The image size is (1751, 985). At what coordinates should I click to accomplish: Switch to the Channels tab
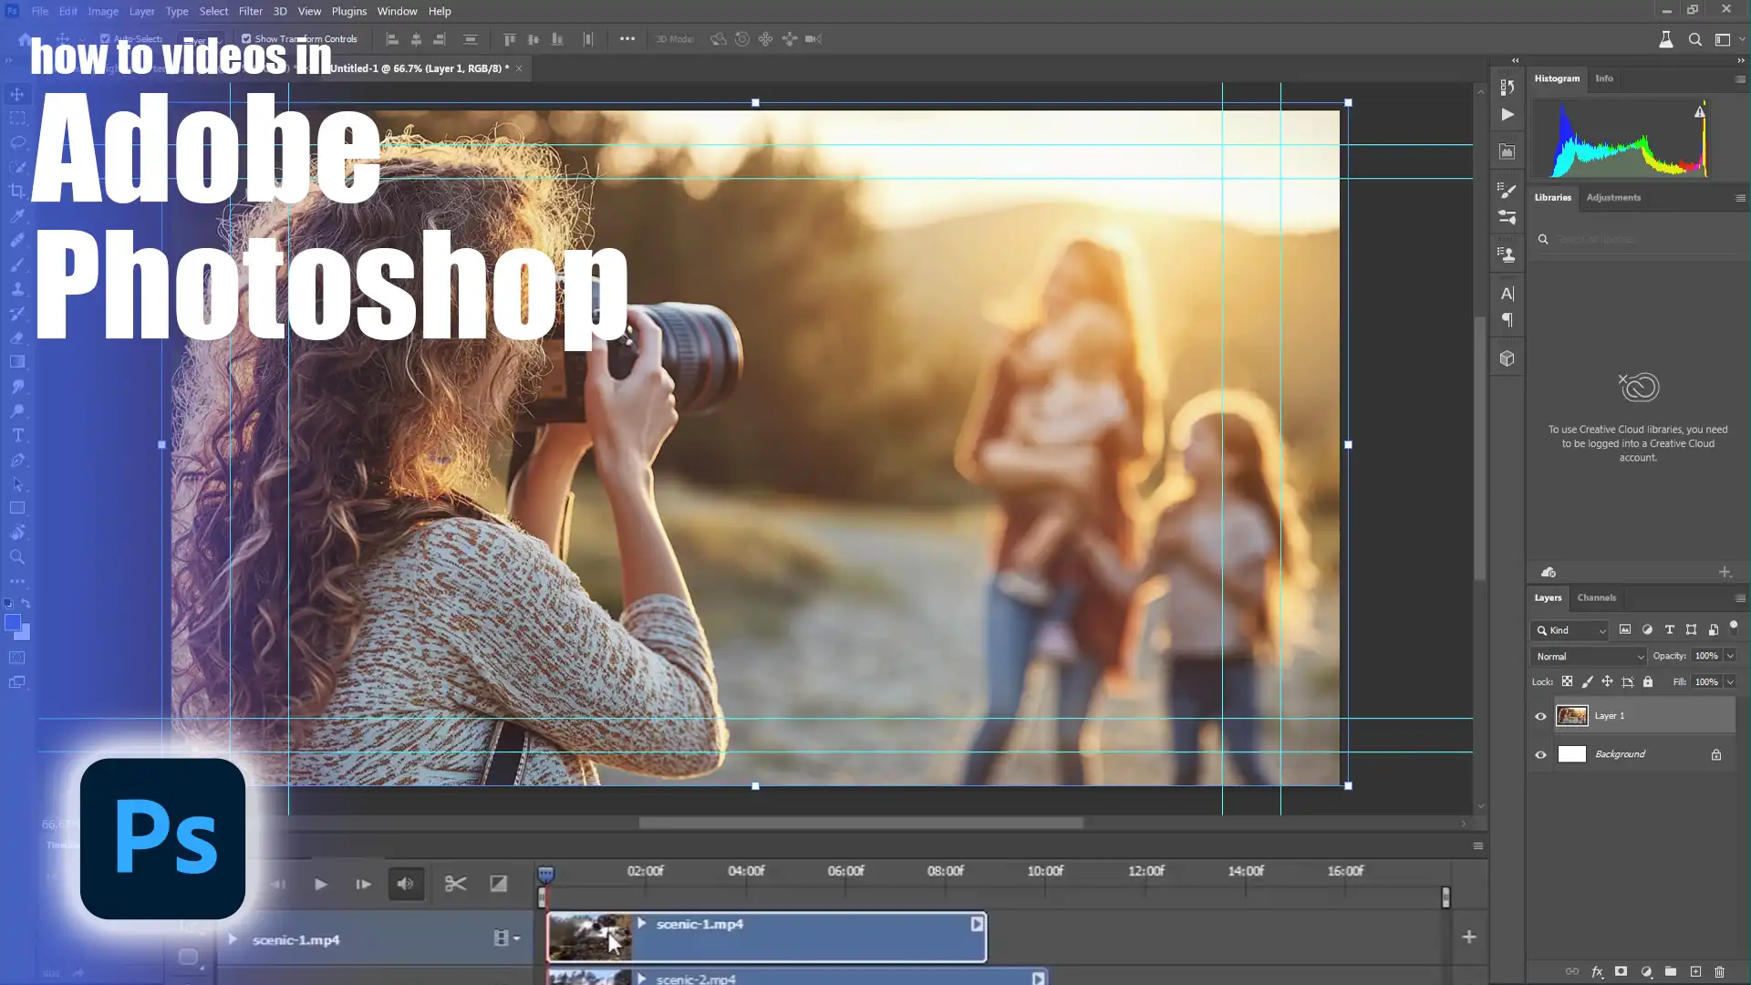pos(1596,597)
